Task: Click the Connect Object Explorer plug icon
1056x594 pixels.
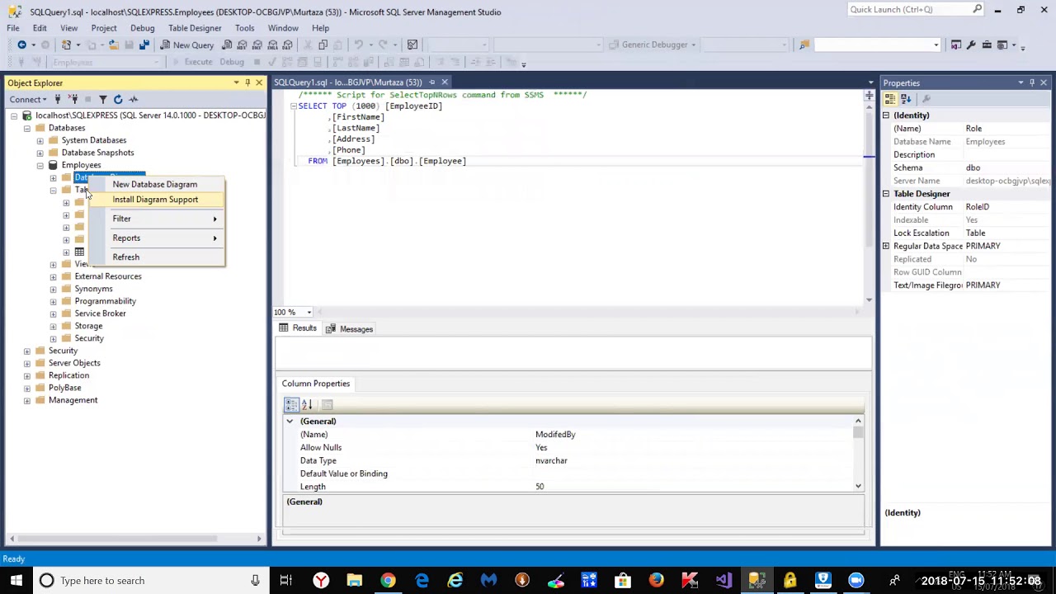Action: (x=58, y=99)
